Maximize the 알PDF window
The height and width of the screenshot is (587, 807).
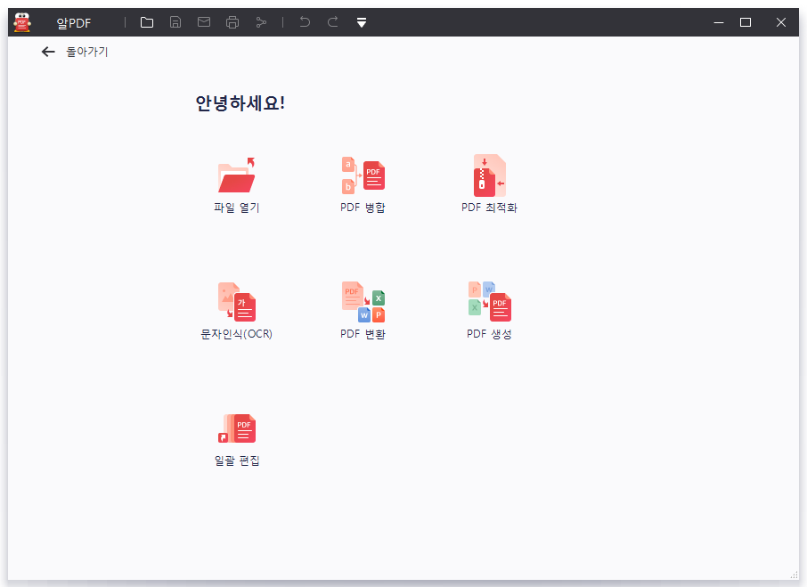click(746, 22)
